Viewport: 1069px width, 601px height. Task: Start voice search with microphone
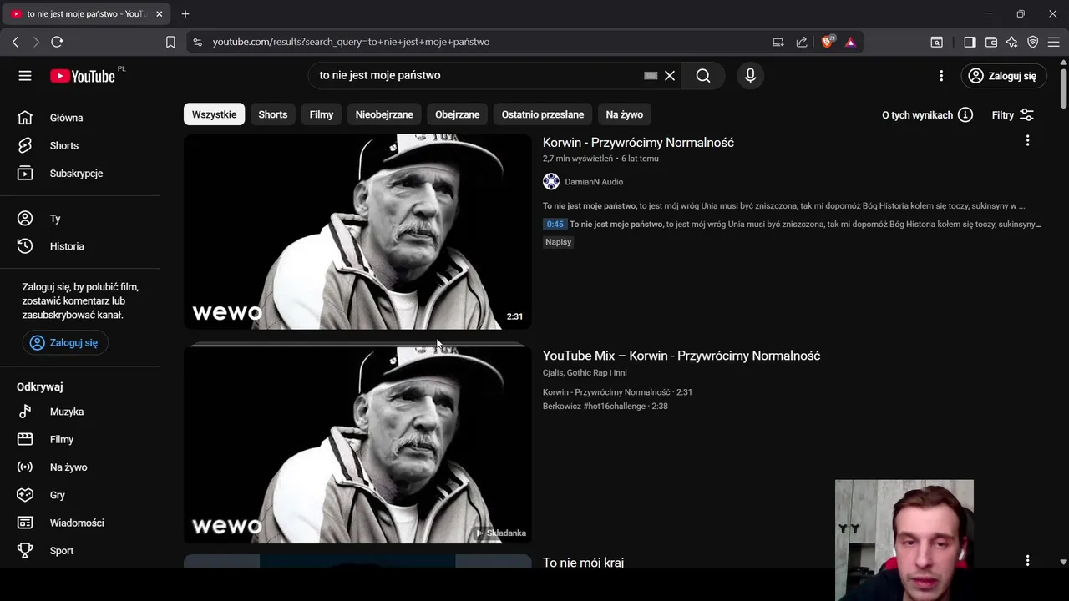[750, 75]
